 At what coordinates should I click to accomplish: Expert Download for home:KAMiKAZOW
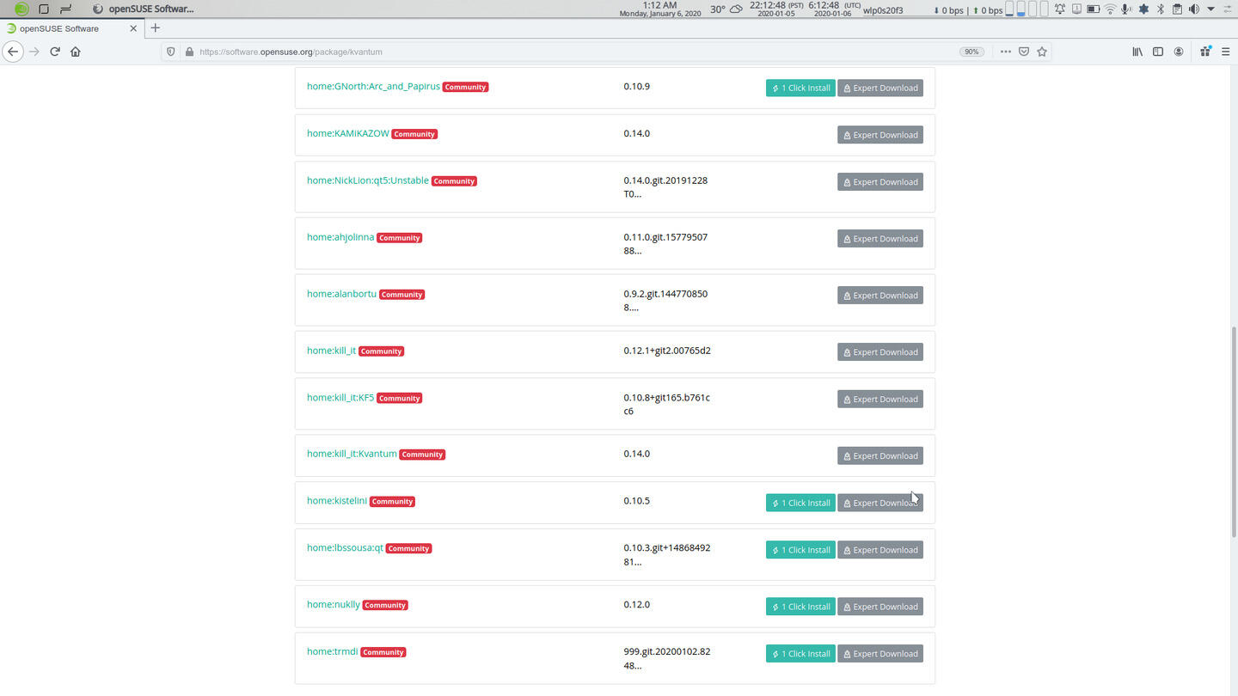point(880,135)
